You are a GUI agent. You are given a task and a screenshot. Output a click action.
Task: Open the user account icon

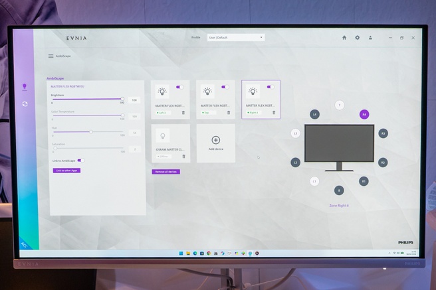tap(370, 37)
